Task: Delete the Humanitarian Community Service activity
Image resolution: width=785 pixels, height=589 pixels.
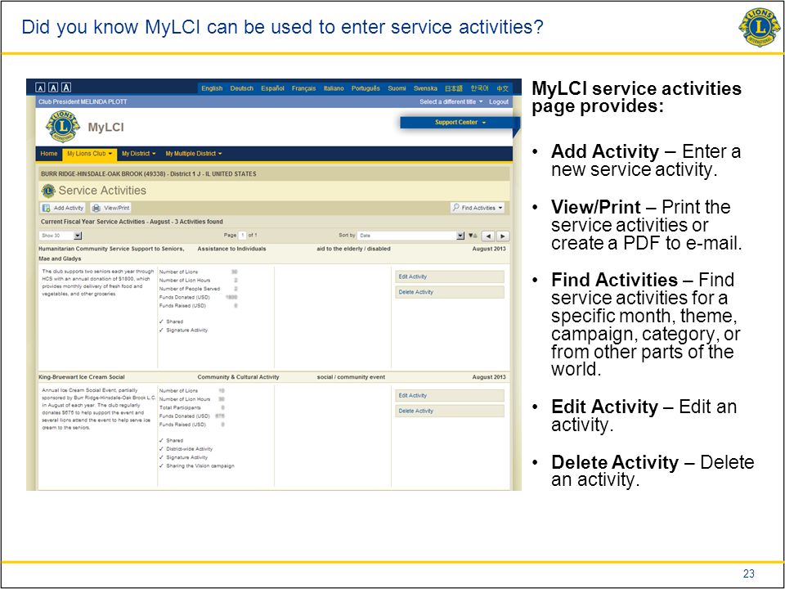Action: click(x=449, y=292)
